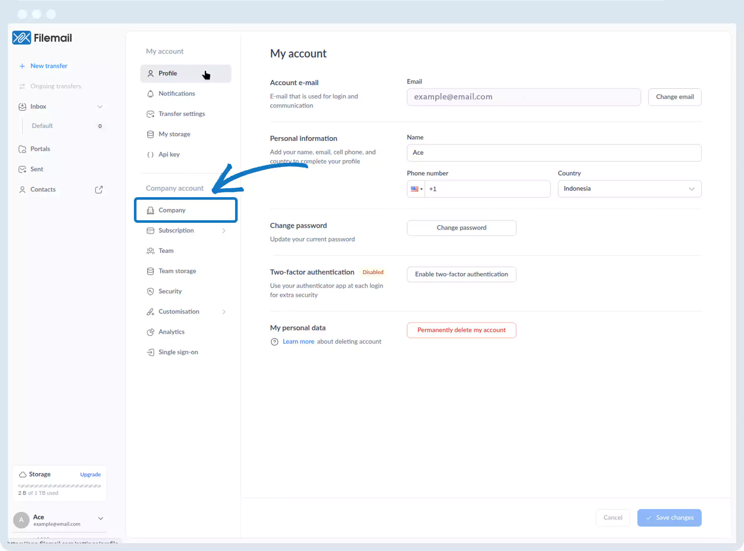
Task: Open the Country dropdown showing Indonesia
Action: point(629,189)
